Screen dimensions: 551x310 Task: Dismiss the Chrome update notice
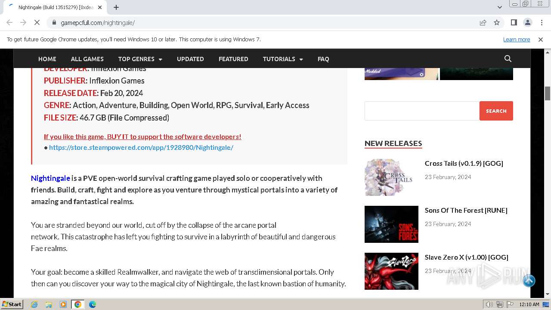541,39
